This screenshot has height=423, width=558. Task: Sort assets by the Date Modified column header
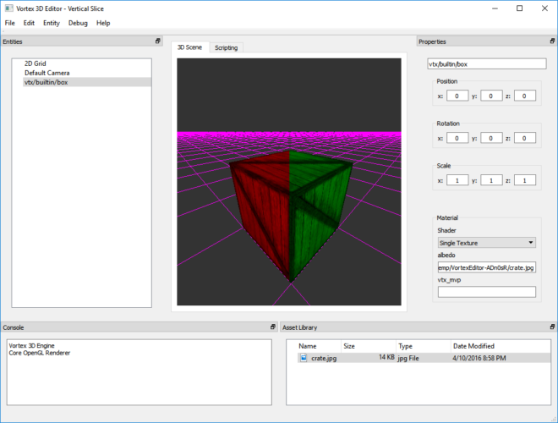[500, 346]
